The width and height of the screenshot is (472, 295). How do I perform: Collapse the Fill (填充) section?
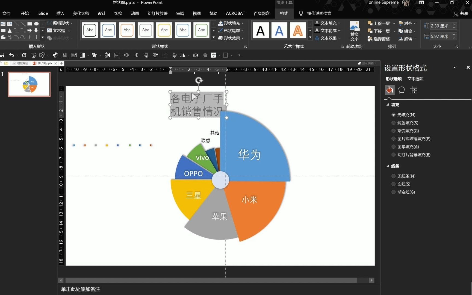coord(388,105)
